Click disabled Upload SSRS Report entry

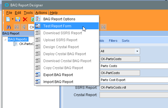(x=67, y=40)
